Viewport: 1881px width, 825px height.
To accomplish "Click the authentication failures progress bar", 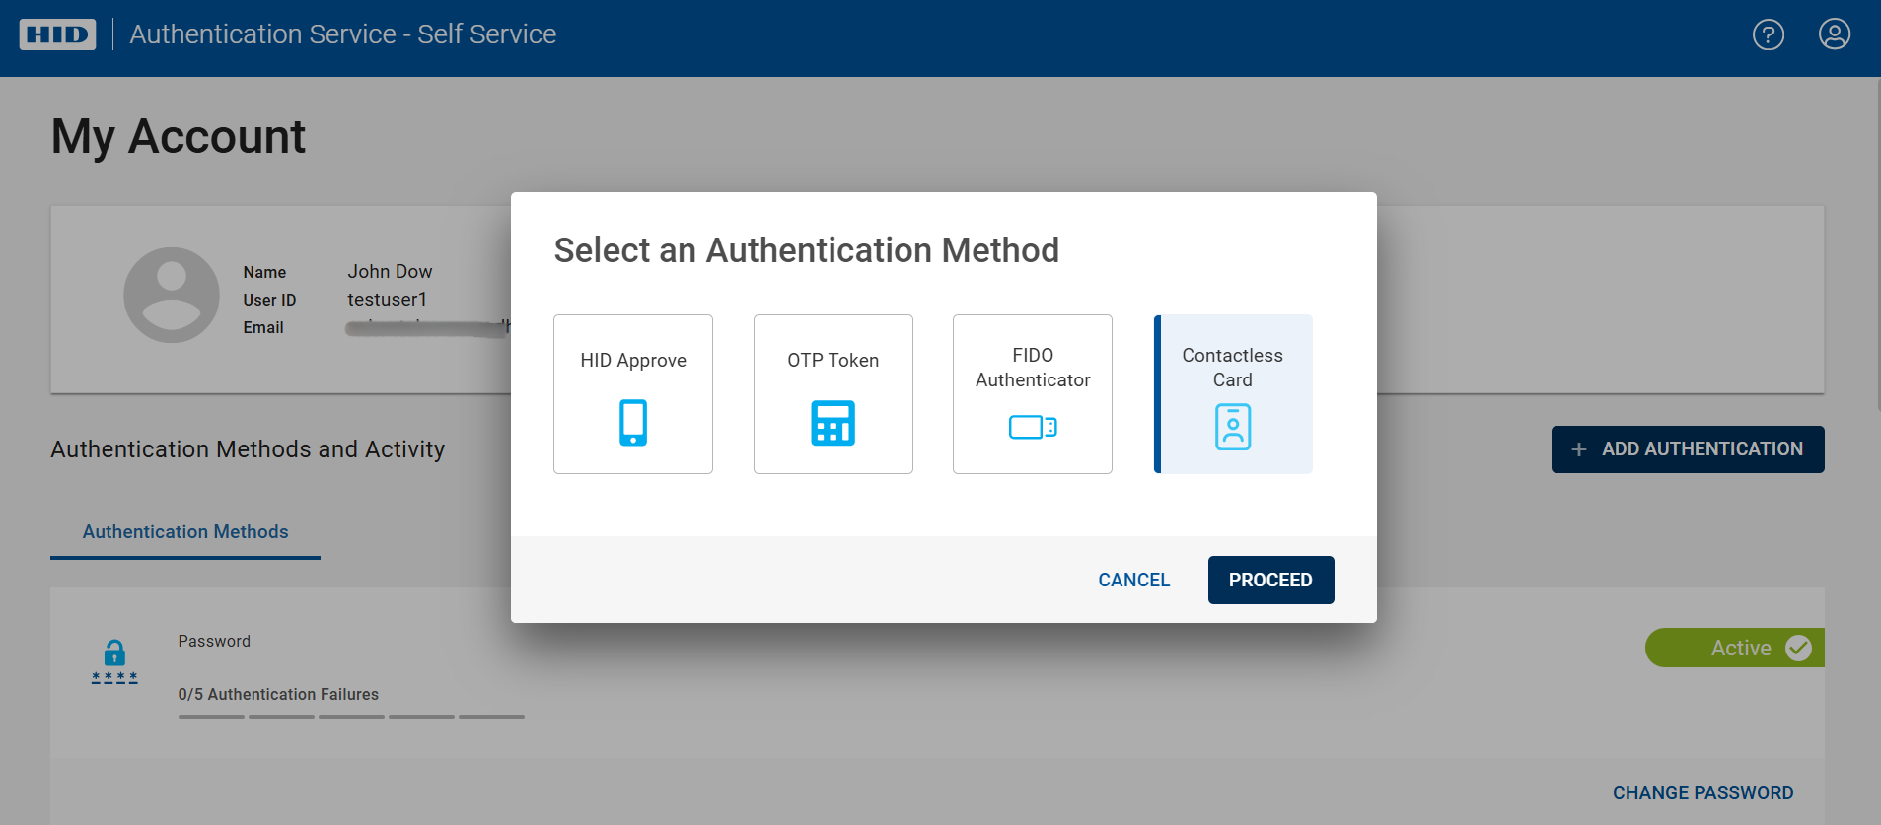I will point(351,717).
